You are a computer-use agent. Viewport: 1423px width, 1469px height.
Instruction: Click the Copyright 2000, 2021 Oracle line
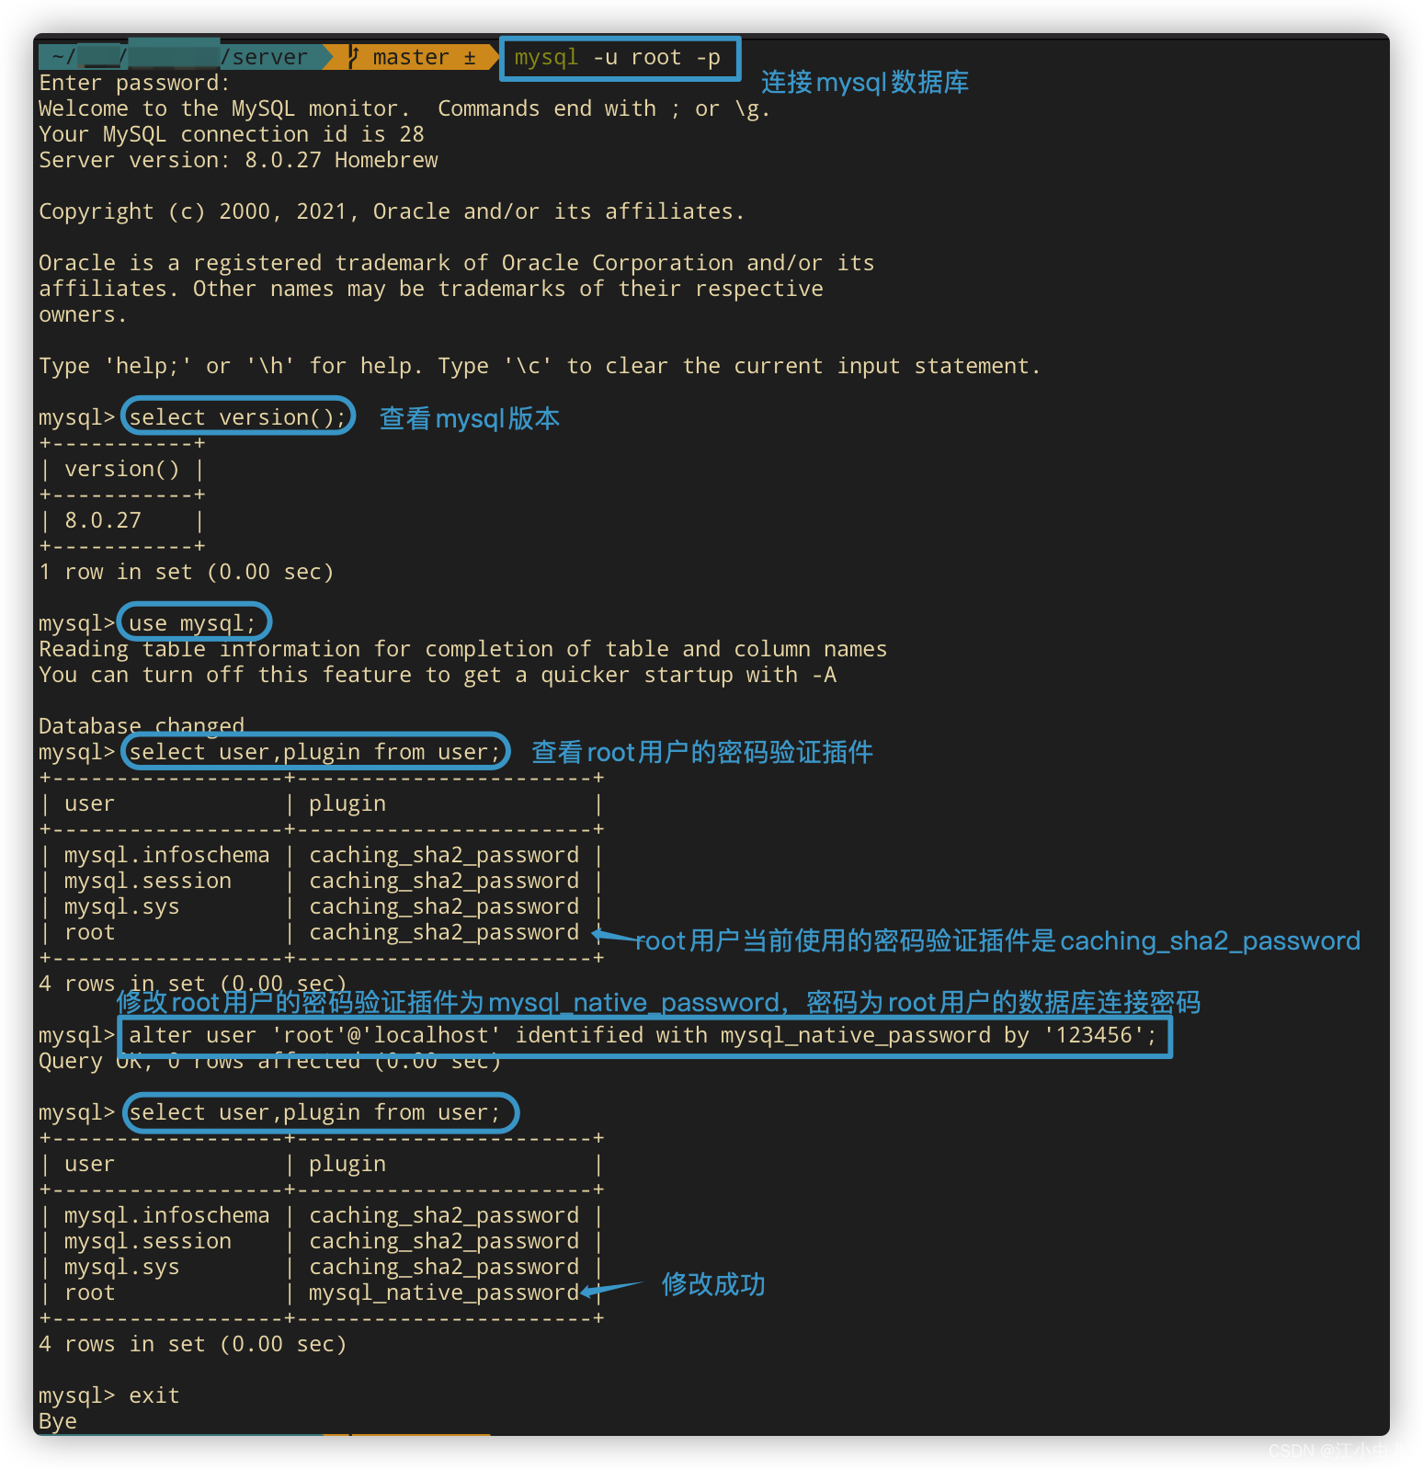pos(391,211)
